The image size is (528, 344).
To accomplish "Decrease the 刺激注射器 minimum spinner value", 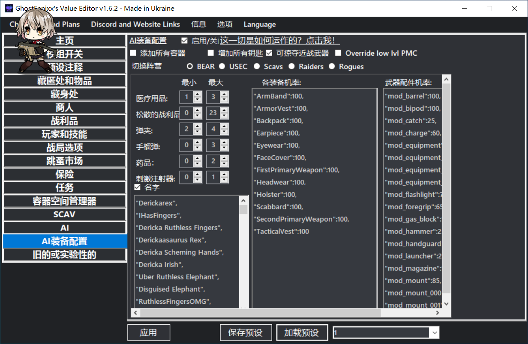I will pos(198,180).
